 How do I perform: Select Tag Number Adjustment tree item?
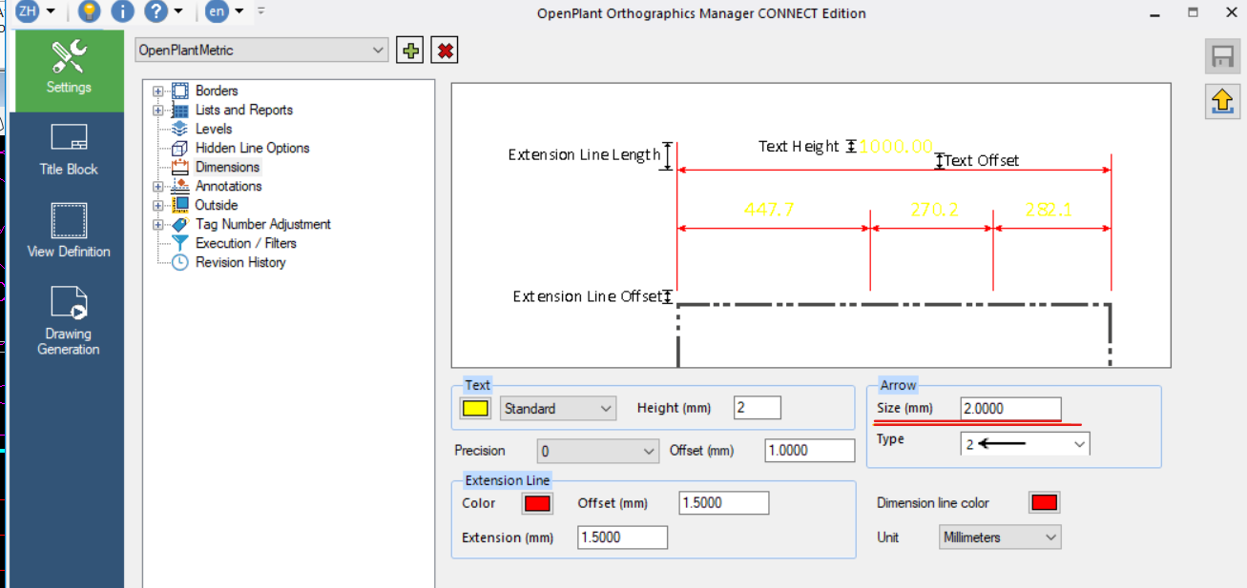263,224
